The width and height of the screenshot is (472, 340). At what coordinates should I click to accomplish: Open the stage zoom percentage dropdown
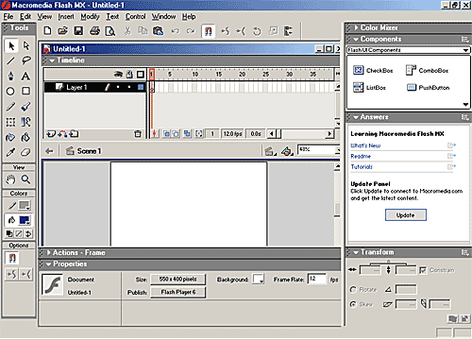click(x=337, y=150)
